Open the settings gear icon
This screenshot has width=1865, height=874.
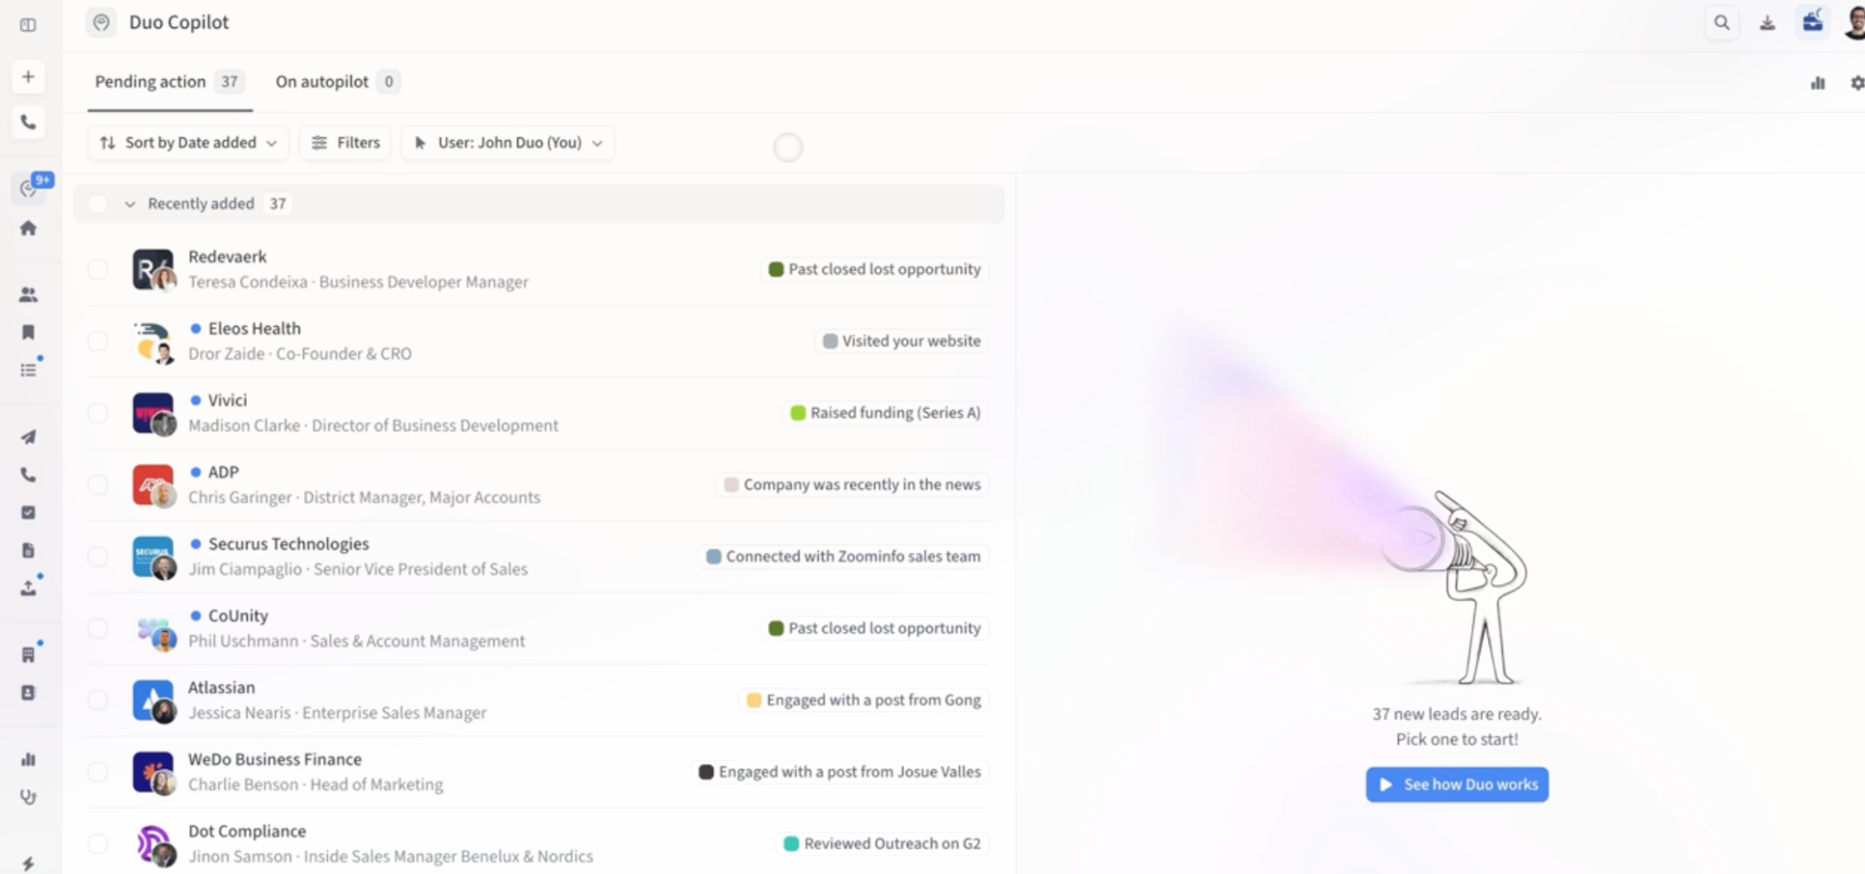point(1858,83)
